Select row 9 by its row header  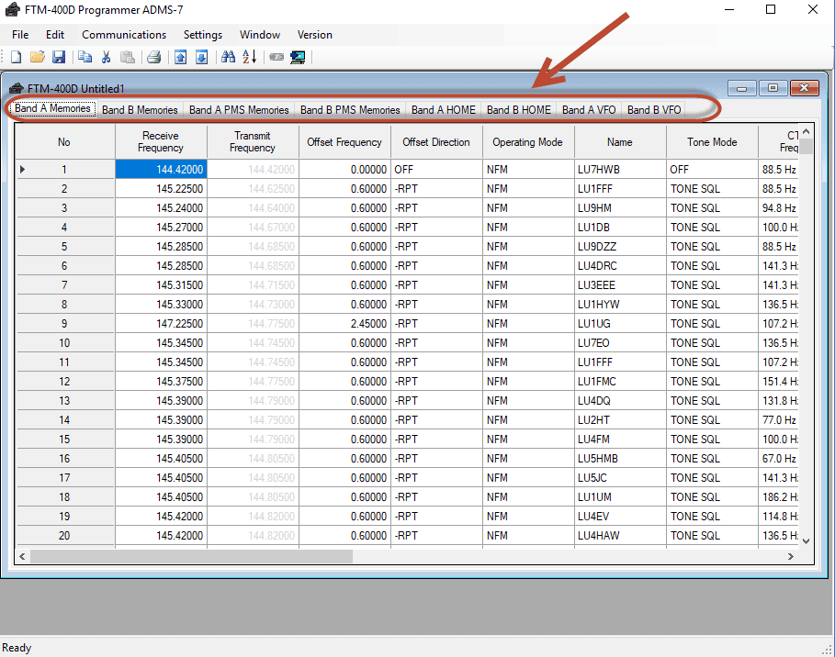(x=64, y=324)
